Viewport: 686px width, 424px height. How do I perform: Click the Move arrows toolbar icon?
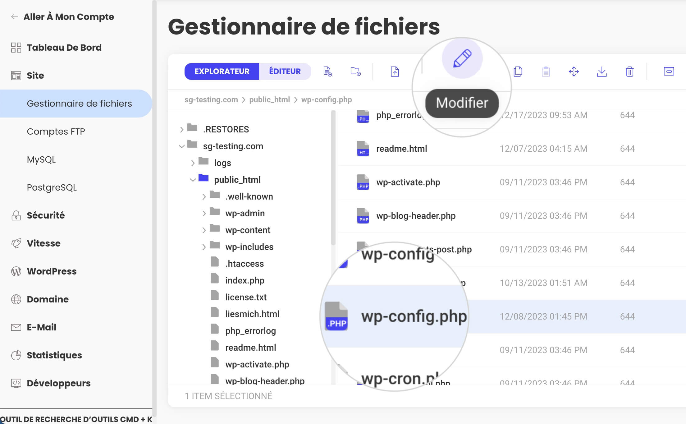coord(574,71)
